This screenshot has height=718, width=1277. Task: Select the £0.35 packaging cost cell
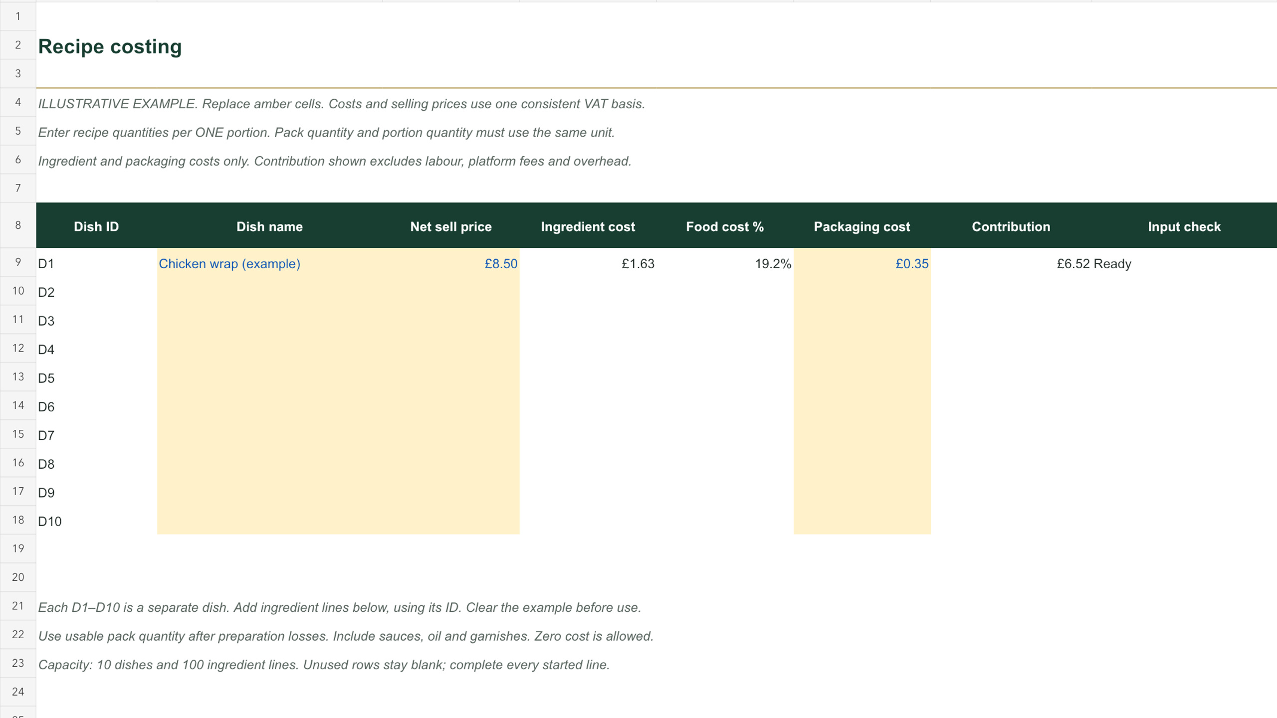coord(862,263)
